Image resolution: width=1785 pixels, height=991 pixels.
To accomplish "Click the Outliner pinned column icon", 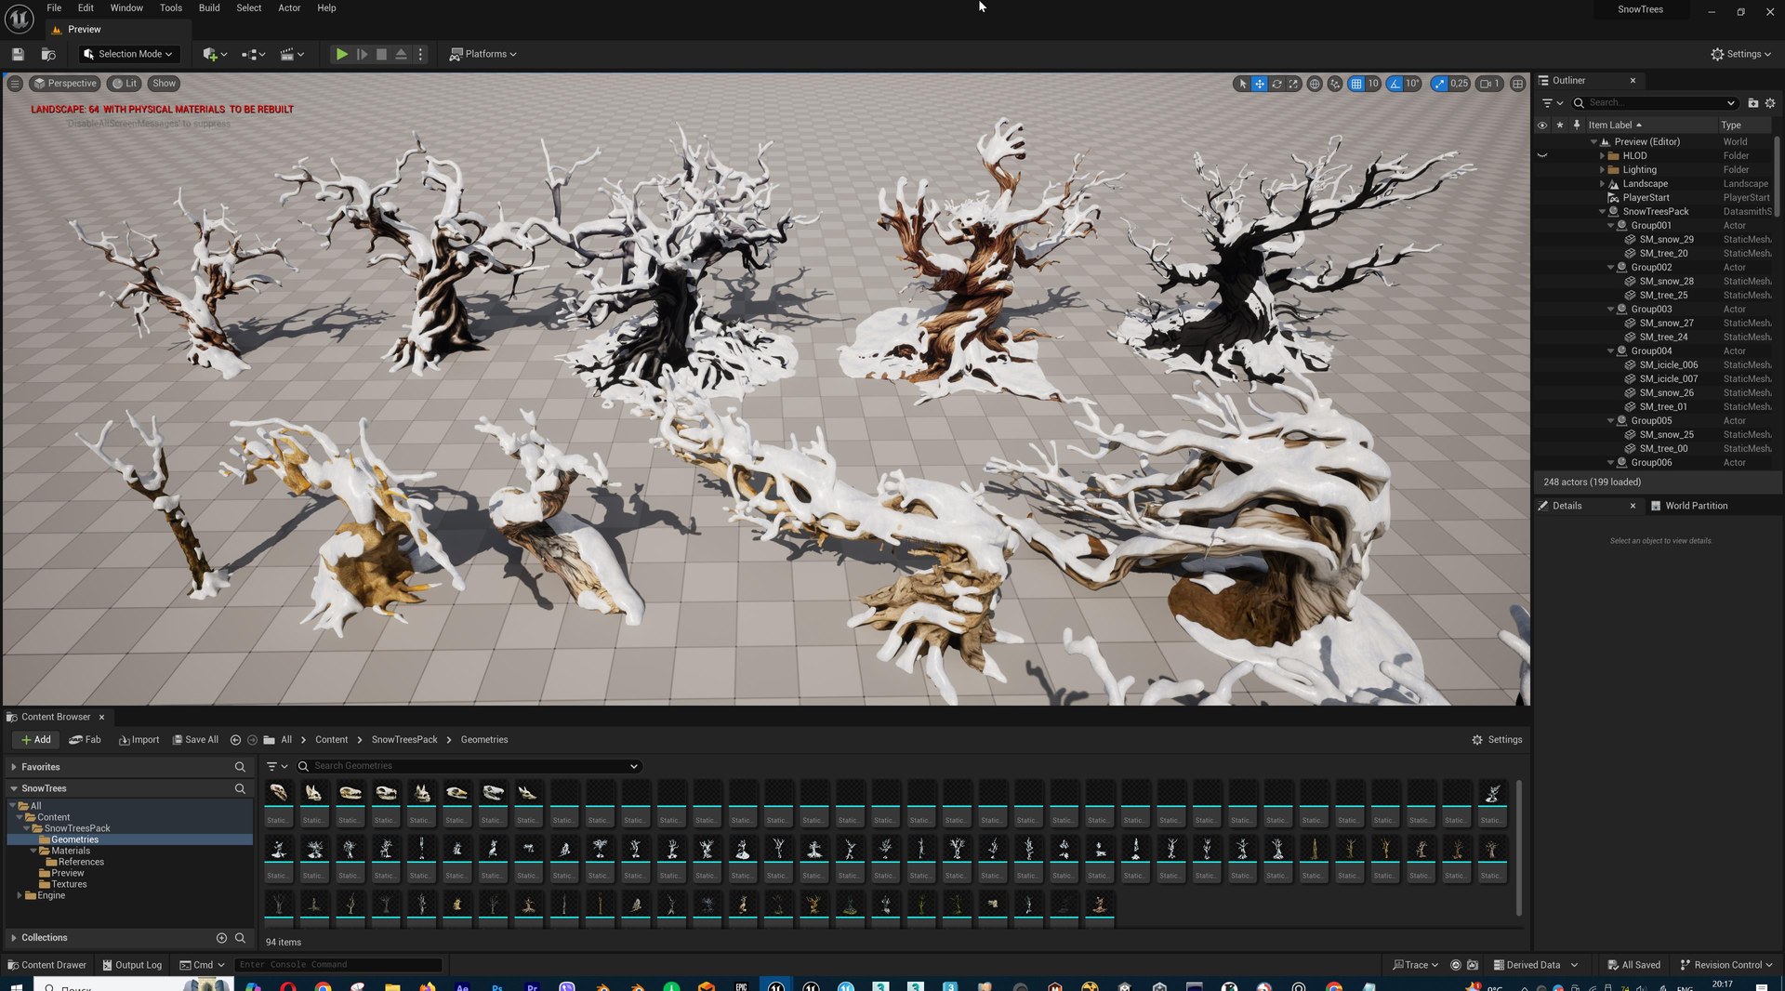I will click(x=1577, y=125).
